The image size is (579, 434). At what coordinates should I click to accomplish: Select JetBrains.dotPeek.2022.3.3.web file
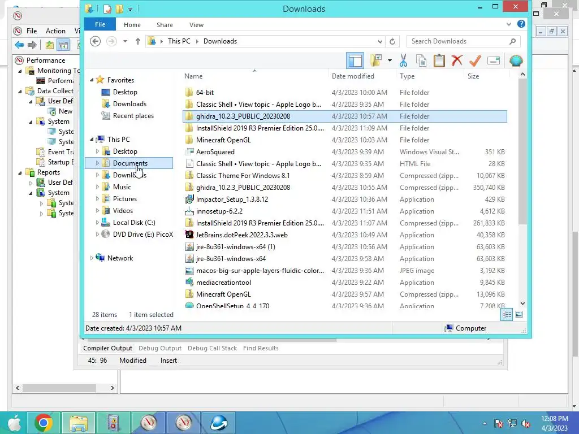point(242,235)
